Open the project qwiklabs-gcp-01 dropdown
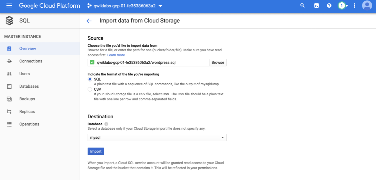376x180 pixels. pos(125,6)
